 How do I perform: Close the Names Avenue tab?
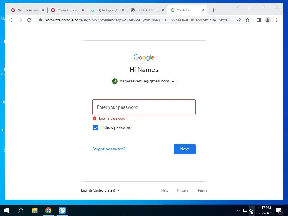click(x=43, y=10)
